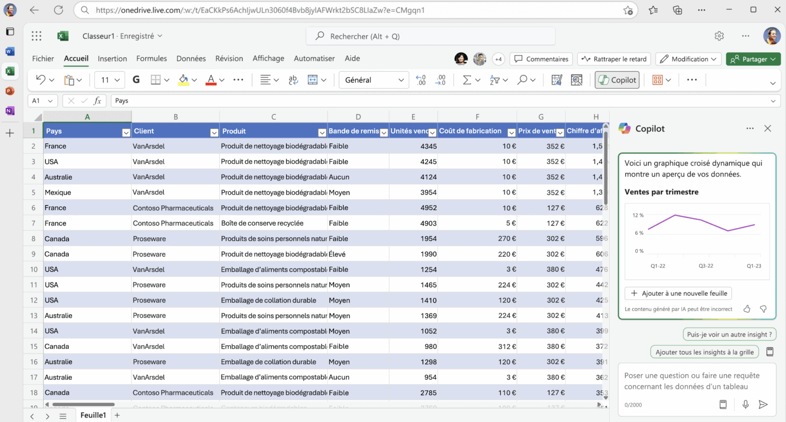This screenshot has width=786, height=422.
Task: Apply yellow fill color bucket
Action: [183, 80]
